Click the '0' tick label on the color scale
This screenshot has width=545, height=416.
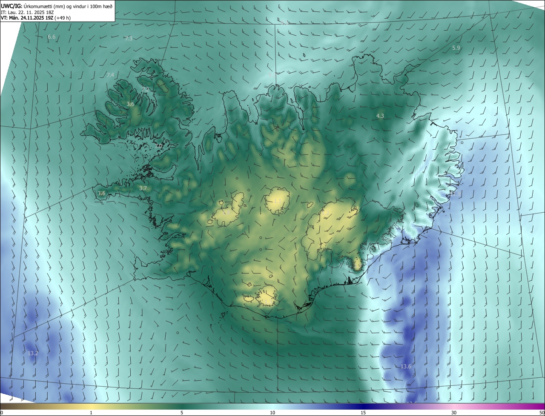(2, 413)
